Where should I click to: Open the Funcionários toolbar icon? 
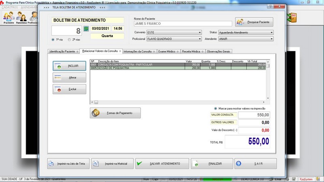click(21, 17)
